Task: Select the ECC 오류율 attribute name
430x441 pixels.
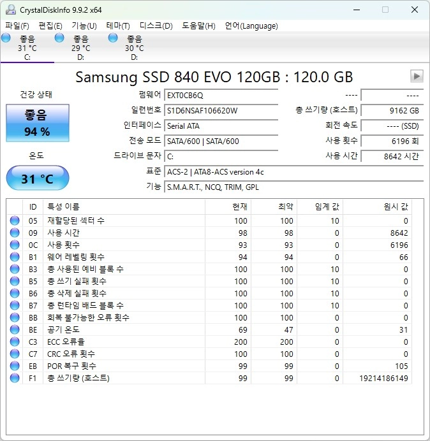Action: click(x=66, y=342)
